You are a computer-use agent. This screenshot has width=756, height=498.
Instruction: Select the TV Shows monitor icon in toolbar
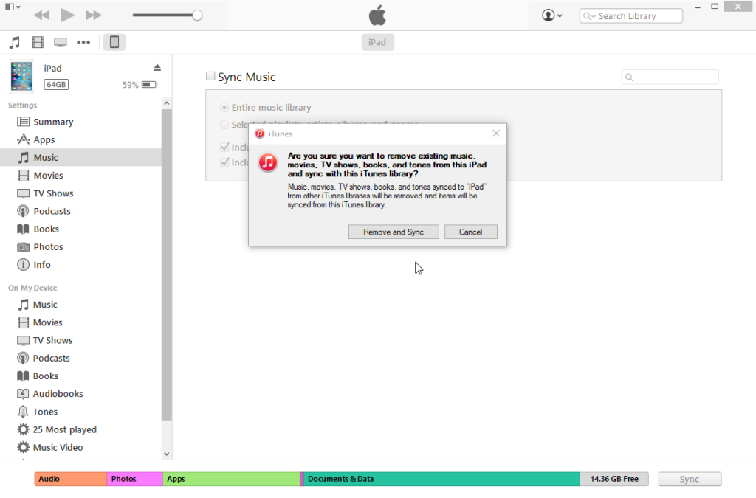(x=61, y=42)
